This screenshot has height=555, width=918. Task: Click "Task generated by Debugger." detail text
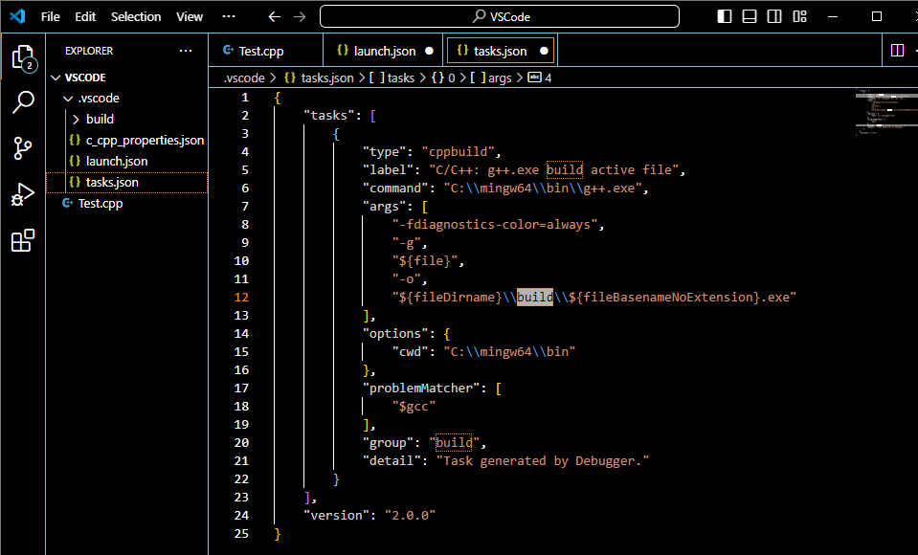pos(543,460)
